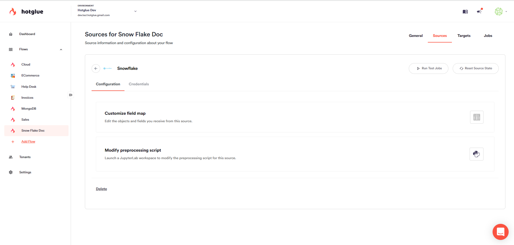Click the Modify preprocessing script heading
Viewport: 514px width, 245px height.
[133, 150]
